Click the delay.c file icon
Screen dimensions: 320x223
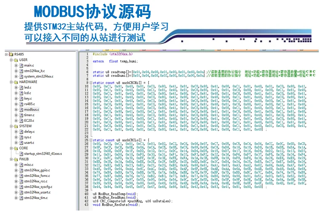[21, 131]
